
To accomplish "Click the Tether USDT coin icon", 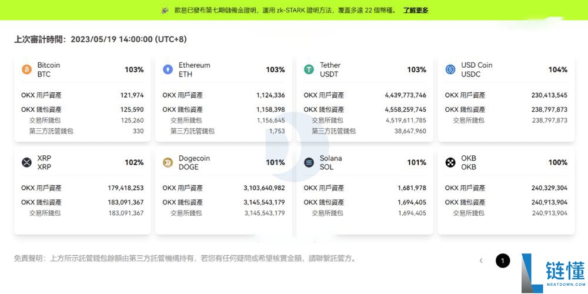I will (x=309, y=69).
